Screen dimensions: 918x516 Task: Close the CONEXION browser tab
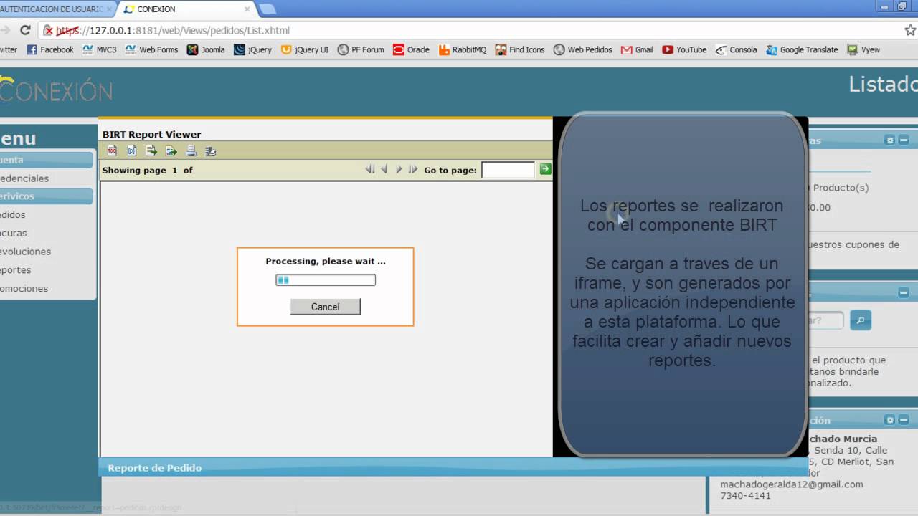247,9
